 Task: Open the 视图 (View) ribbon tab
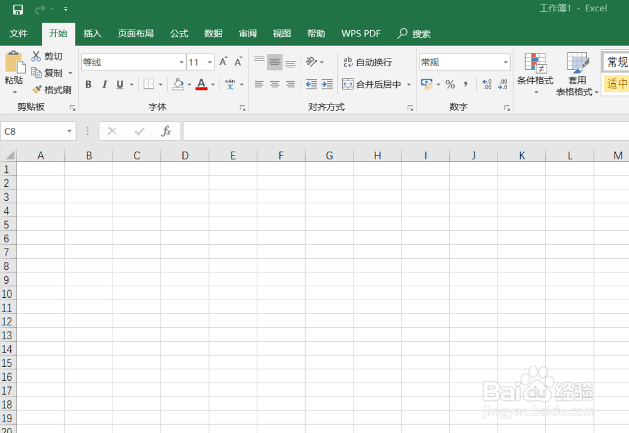click(x=281, y=33)
